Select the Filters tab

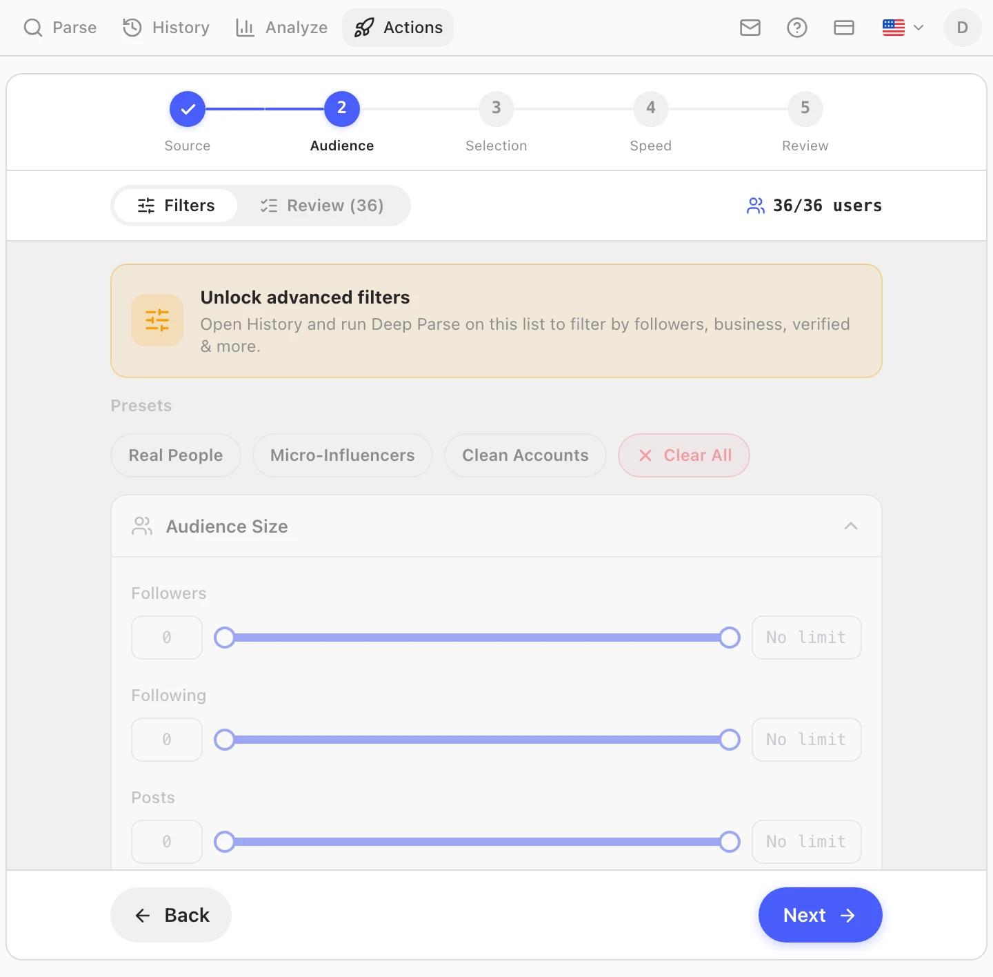tap(176, 206)
